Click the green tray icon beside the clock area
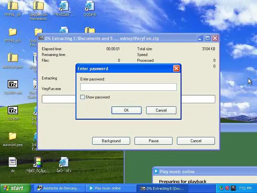The height and width of the screenshot is (193, 257). click(222, 188)
